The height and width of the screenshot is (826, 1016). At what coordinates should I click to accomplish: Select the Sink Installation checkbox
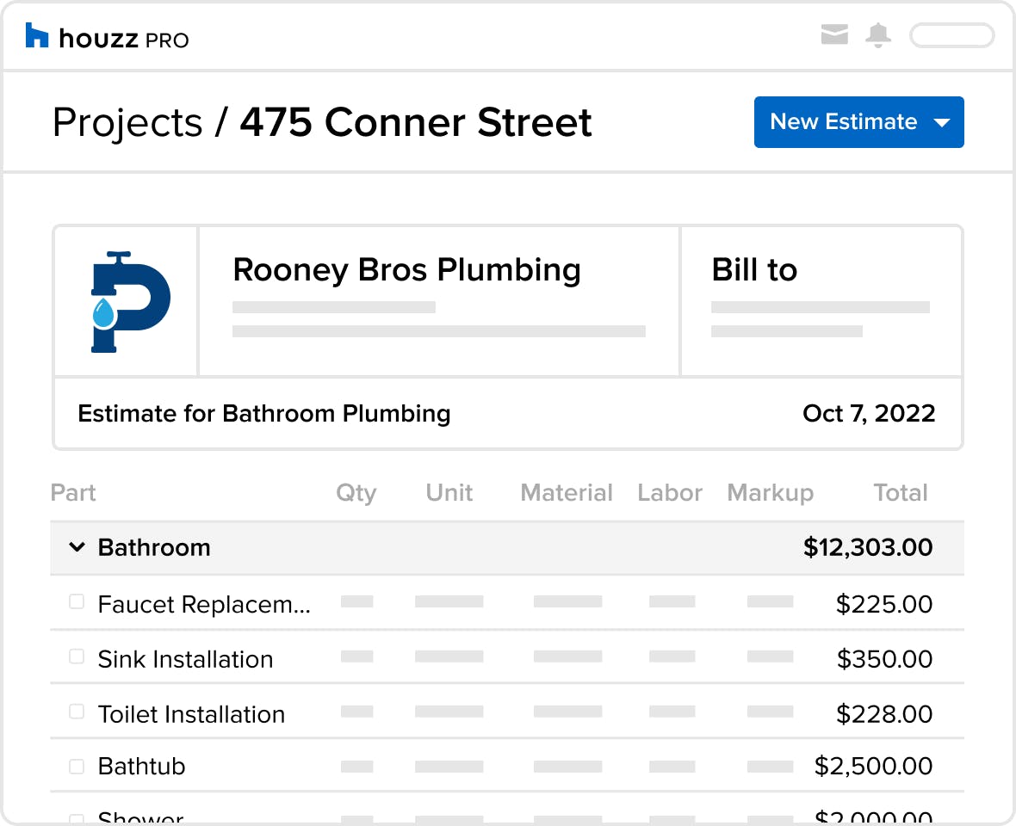tap(77, 658)
